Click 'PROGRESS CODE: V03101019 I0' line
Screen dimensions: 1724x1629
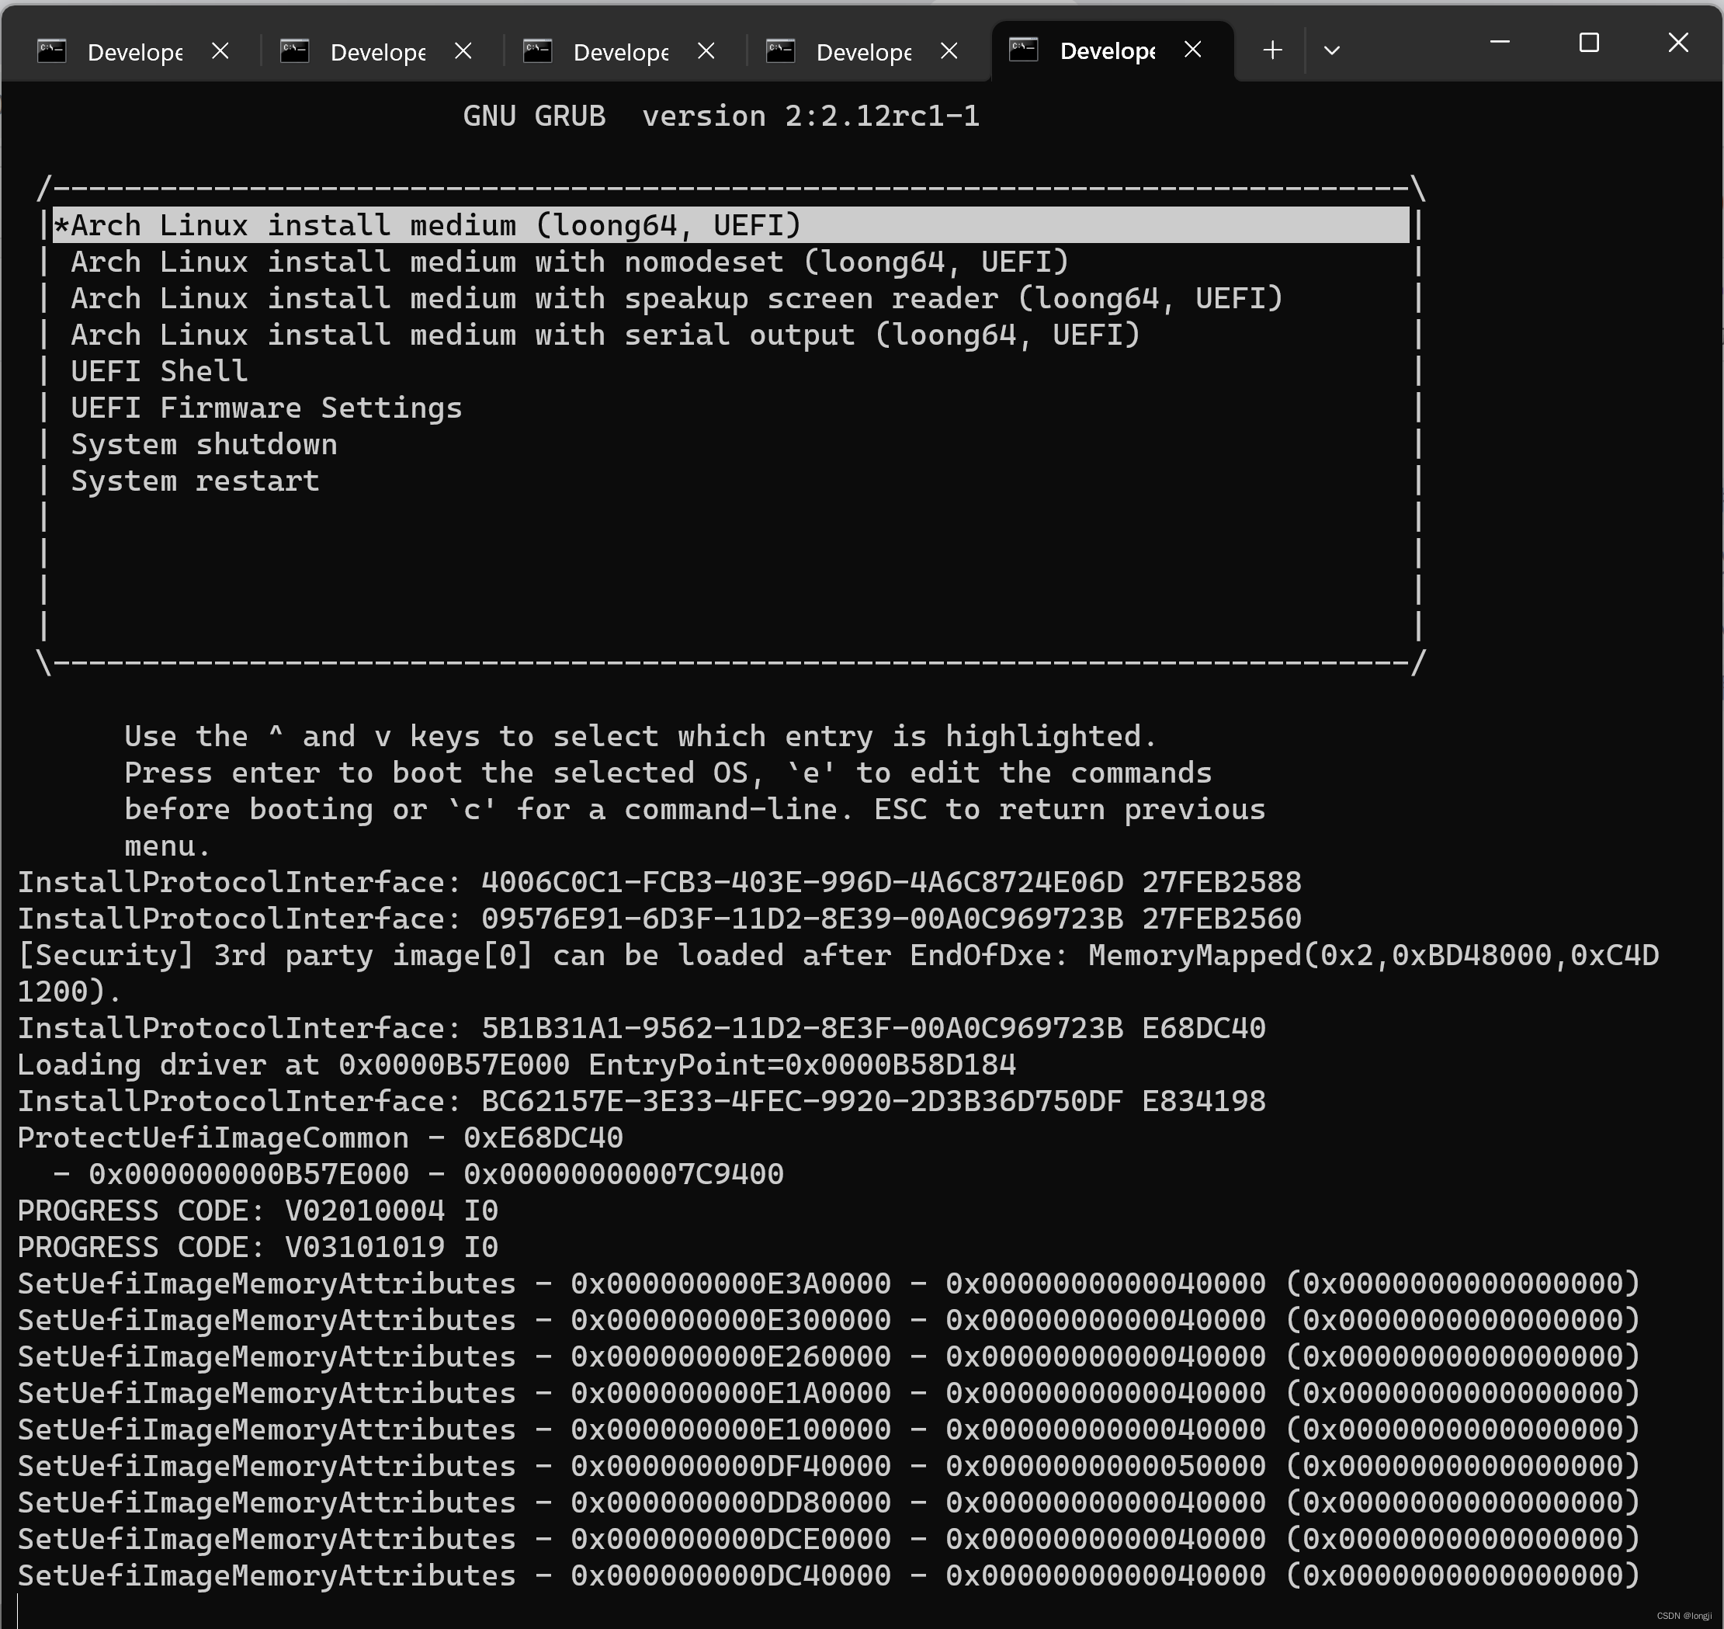pos(258,1247)
